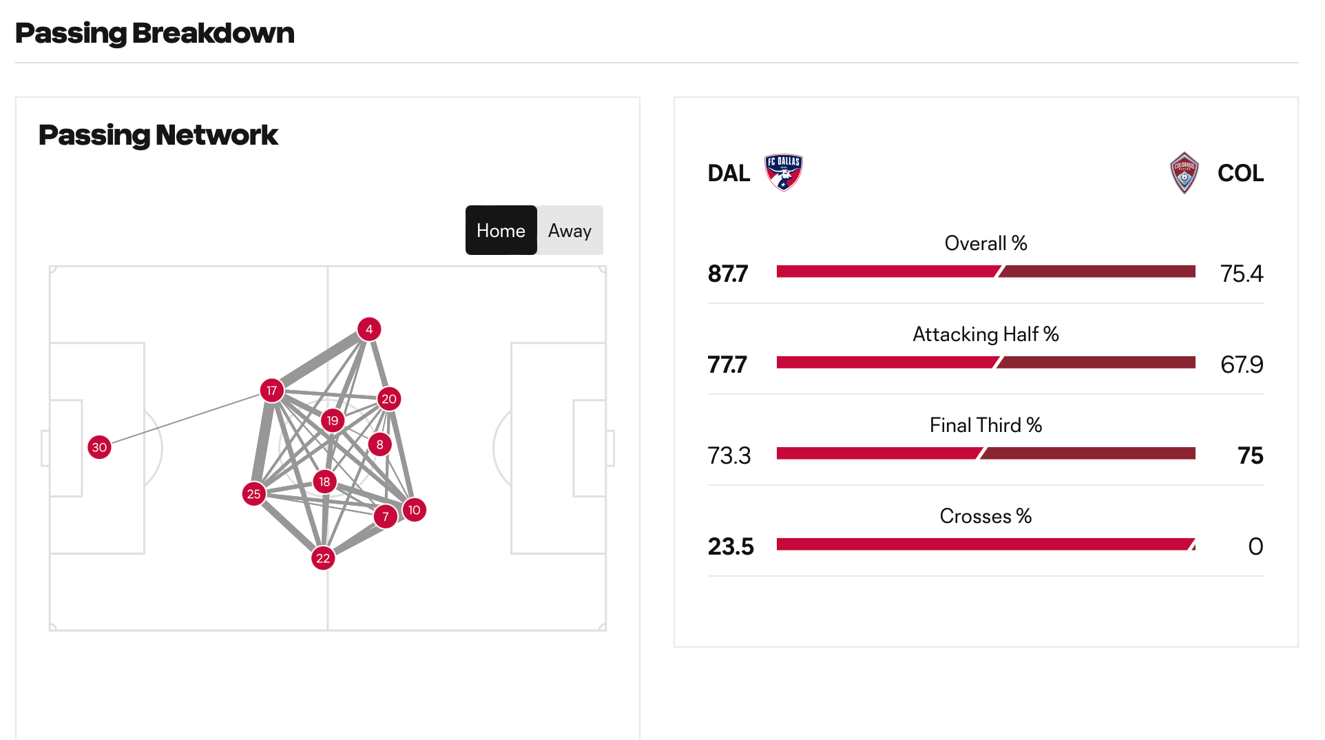Viewport: 1325px width, 740px height.
Task: Select player node 10 in network
Action: point(414,510)
